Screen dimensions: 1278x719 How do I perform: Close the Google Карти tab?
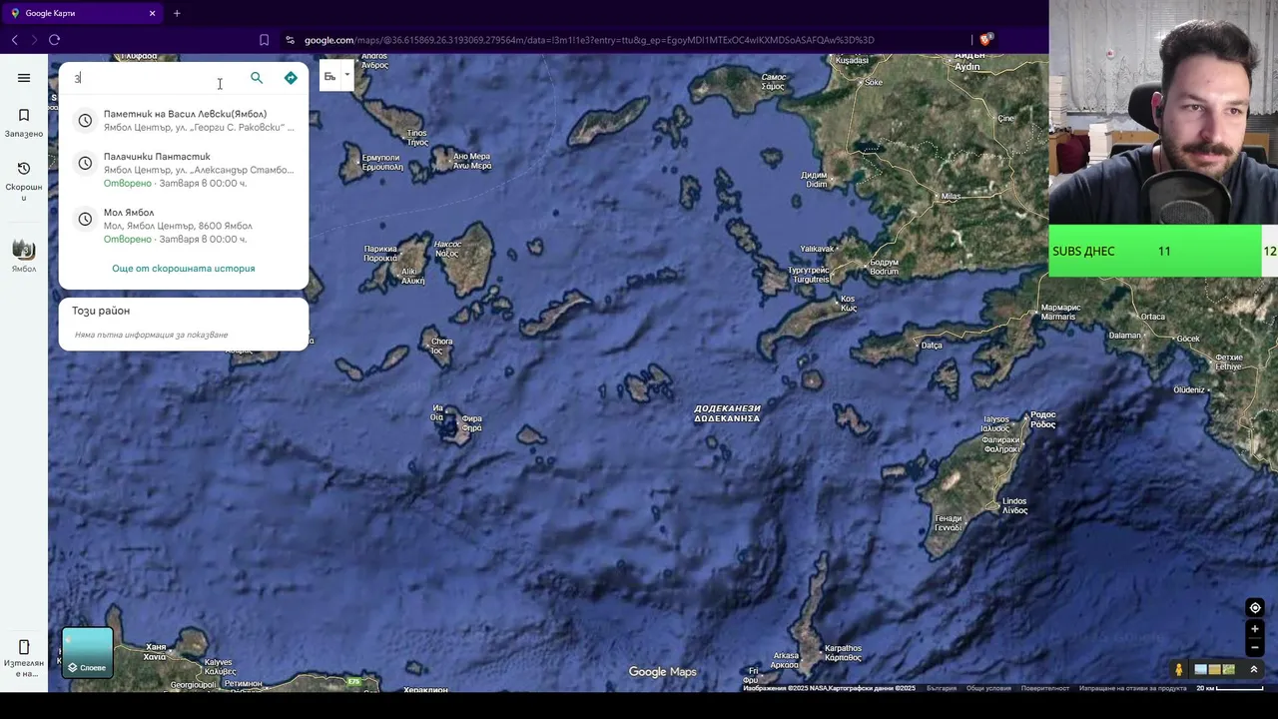pos(152,13)
